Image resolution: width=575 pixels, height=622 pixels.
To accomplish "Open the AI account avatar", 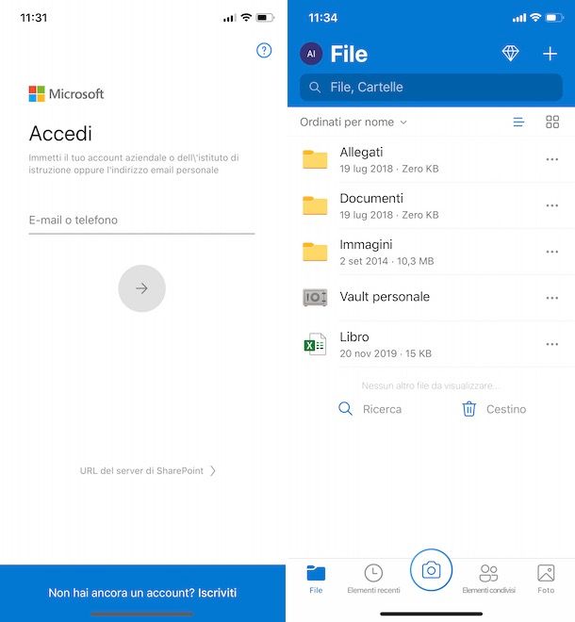I will (x=311, y=54).
